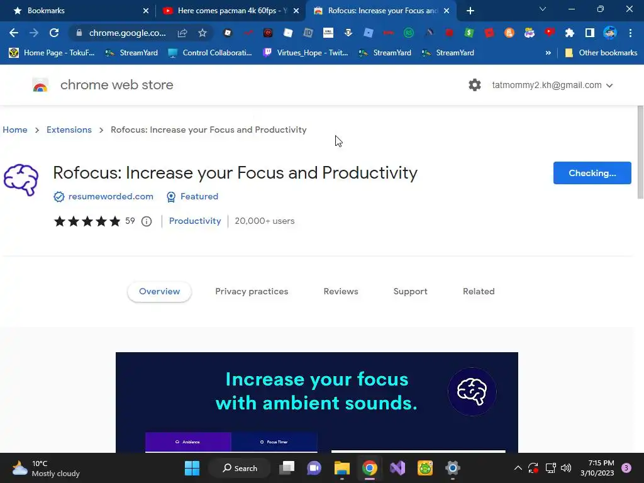This screenshot has width=644, height=483.
Task: Click the forward navigation arrow
Action: [34, 33]
